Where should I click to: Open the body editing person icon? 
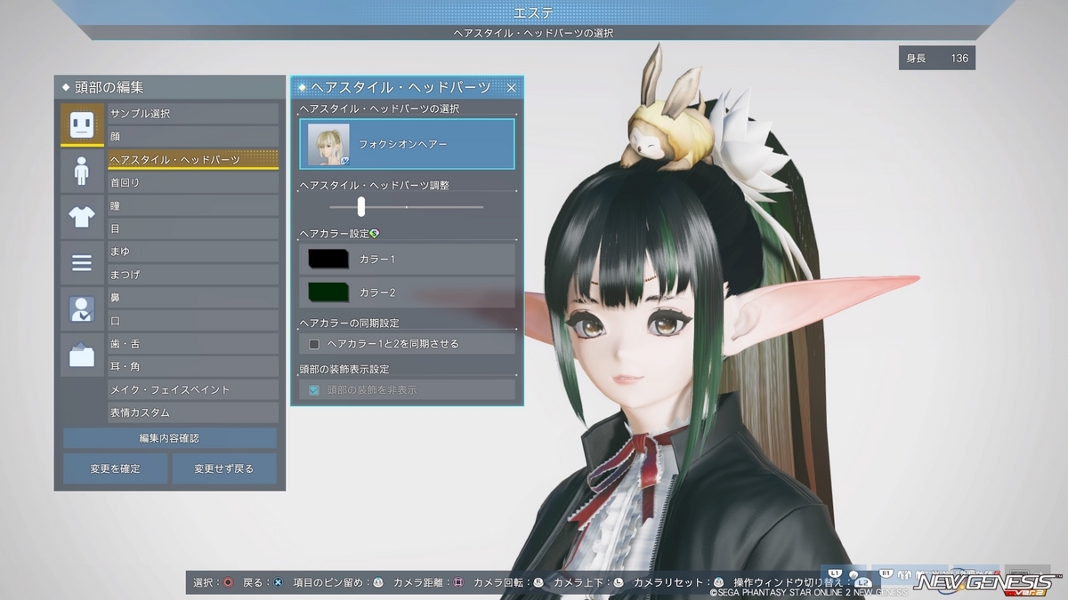(x=82, y=171)
